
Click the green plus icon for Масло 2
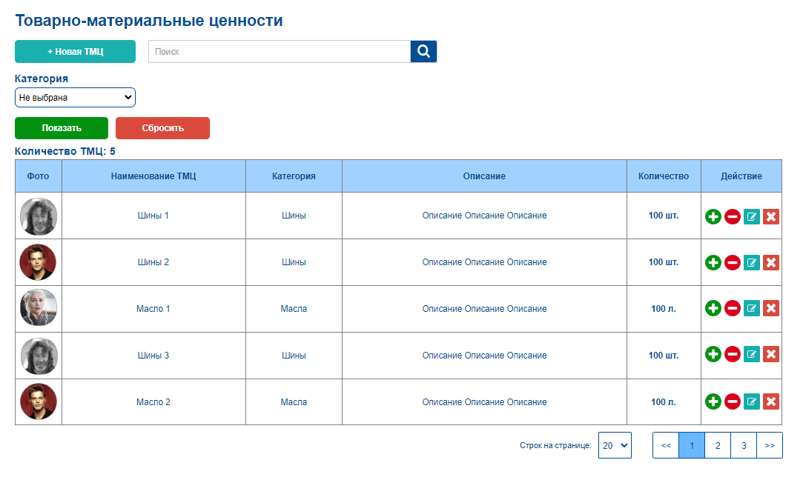(x=713, y=401)
